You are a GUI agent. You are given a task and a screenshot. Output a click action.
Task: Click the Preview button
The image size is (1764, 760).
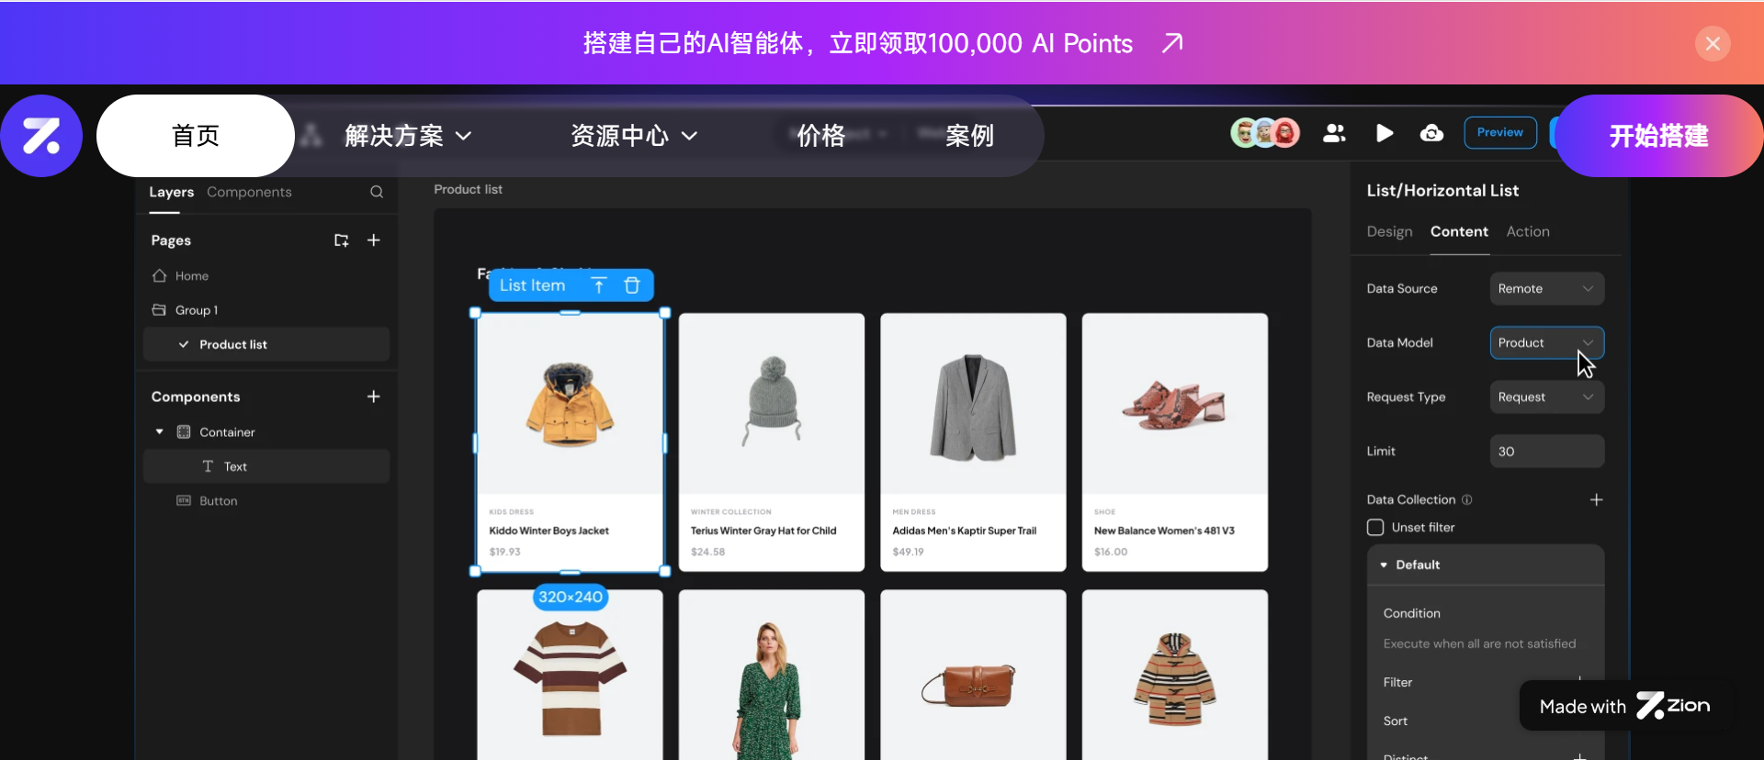1499,133
